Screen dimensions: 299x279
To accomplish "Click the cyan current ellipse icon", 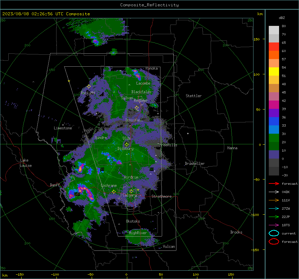I will pos(274,233).
